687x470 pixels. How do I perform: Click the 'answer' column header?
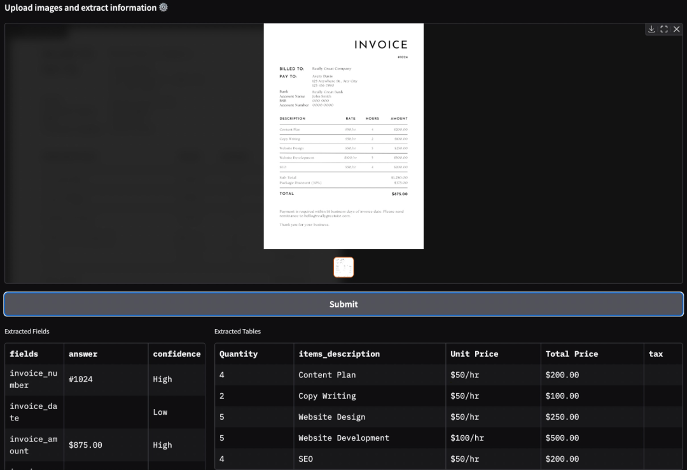pos(83,354)
